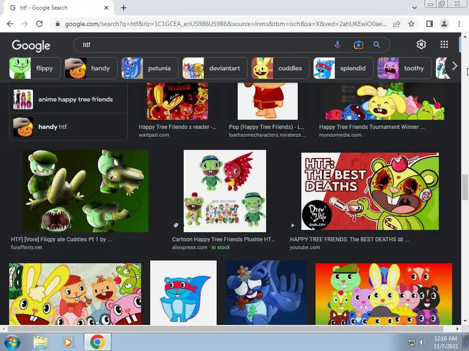Viewport: 469px width, 351px height.
Task: Open the plushie product image thumbnail
Action: (x=224, y=191)
